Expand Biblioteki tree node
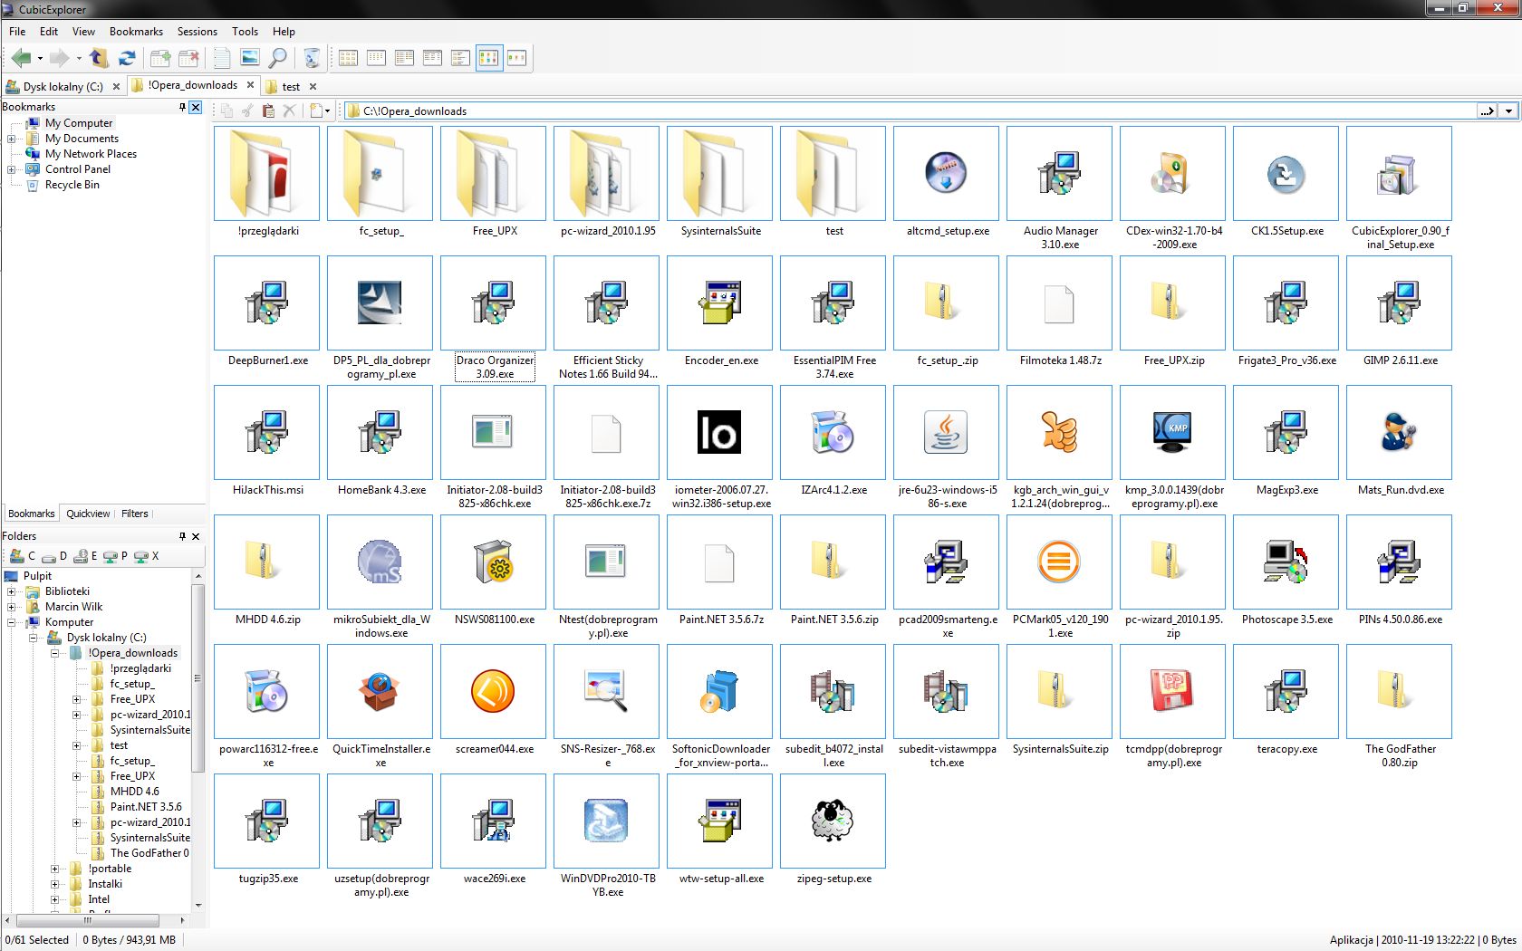 coord(11,591)
